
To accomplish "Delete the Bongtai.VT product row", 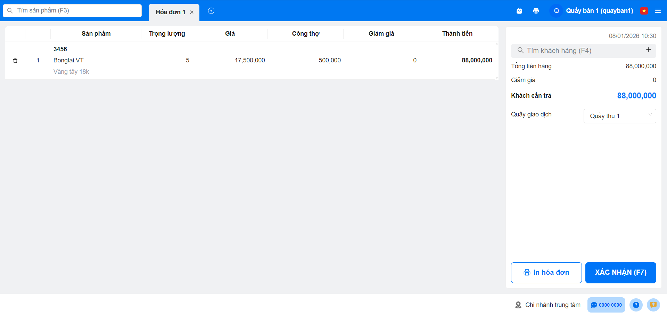I will (x=15, y=61).
